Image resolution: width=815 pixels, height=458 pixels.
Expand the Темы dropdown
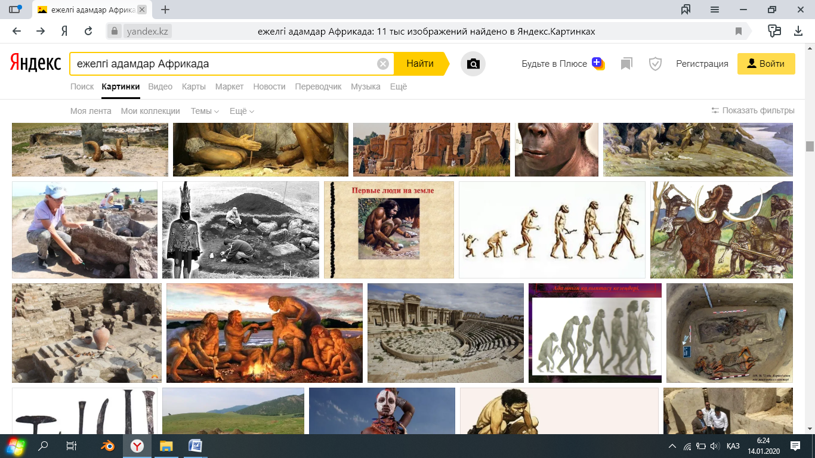[x=205, y=111]
